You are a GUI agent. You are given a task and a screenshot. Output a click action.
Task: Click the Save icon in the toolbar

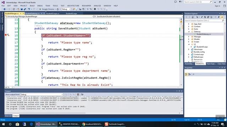(22, 9)
